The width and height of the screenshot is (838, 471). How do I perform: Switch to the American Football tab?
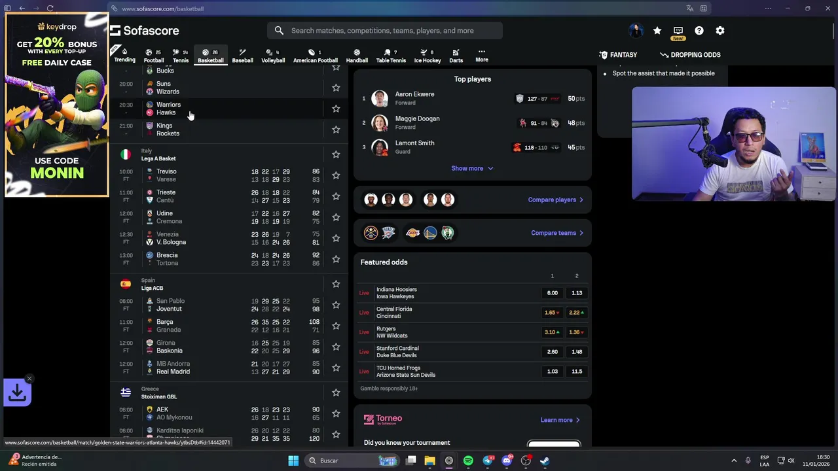coord(316,55)
